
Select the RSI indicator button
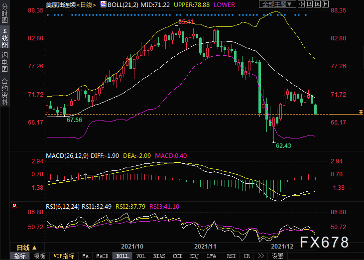point(231,256)
